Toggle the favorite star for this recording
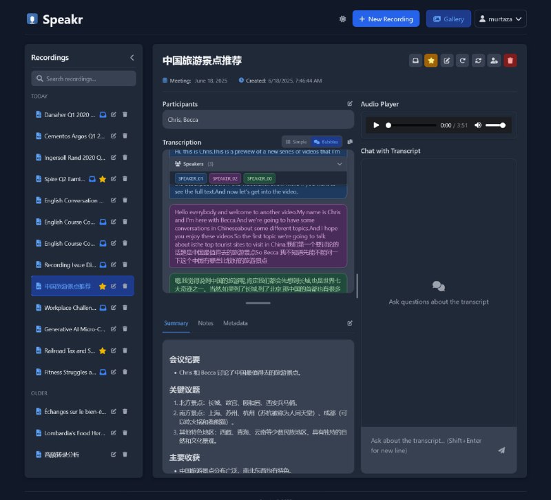The height and width of the screenshot is (500, 551). tap(430, 61)
